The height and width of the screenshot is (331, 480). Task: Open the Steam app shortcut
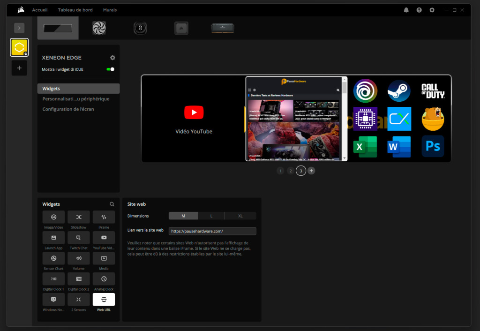[x=399, y=91]
